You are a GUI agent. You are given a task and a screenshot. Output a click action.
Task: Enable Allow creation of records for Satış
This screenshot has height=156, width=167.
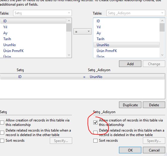tap(2, 122)
